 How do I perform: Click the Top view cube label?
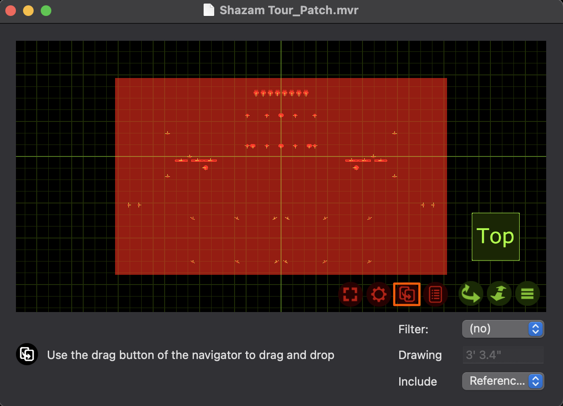click(x=495, y=237)
